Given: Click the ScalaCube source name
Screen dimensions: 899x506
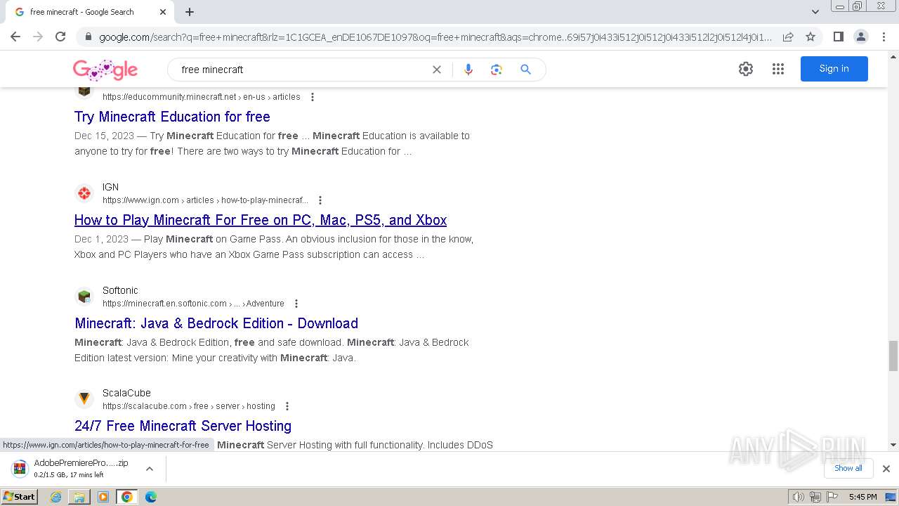Looking at the screenshot, I should click(x=126, y=393).
